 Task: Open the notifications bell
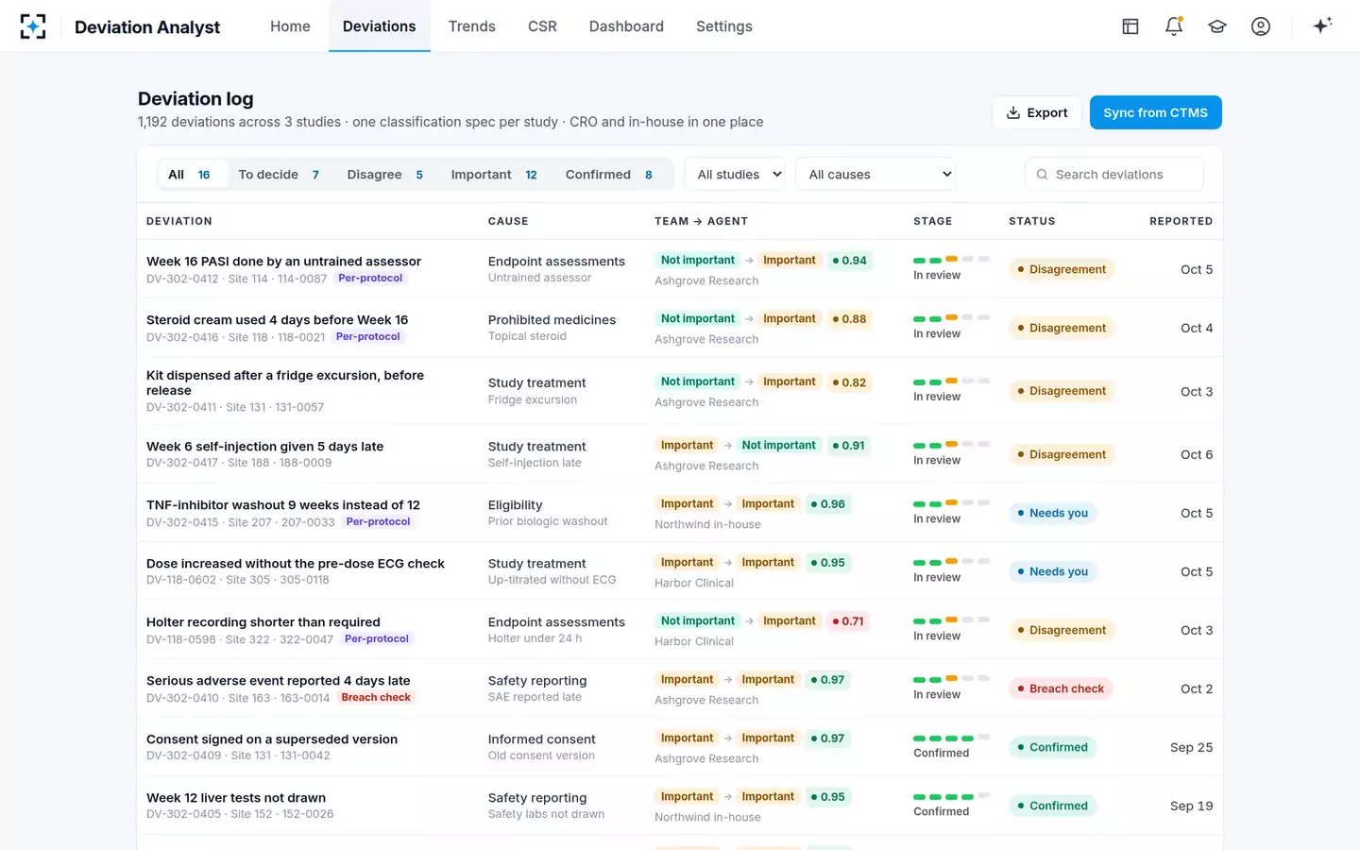1174,26
